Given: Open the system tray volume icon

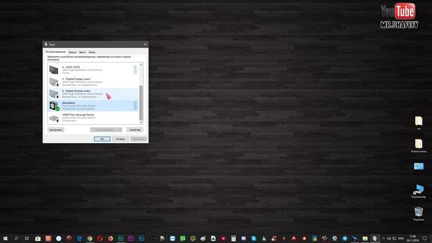Looking at the screenshot, I should pyautogui.click(x=389, y=238).
